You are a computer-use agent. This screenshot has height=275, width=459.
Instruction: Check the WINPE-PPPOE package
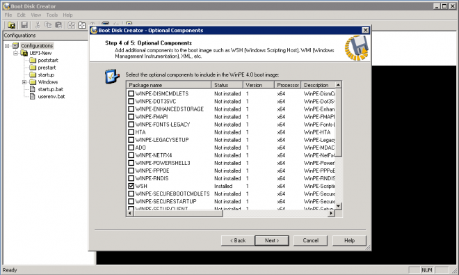(131, 171)
